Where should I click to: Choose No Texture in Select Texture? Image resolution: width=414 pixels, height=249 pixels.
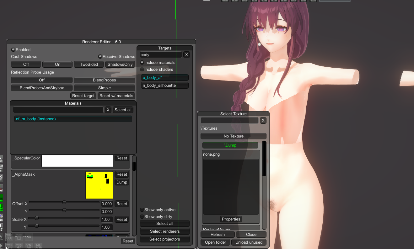233,136
